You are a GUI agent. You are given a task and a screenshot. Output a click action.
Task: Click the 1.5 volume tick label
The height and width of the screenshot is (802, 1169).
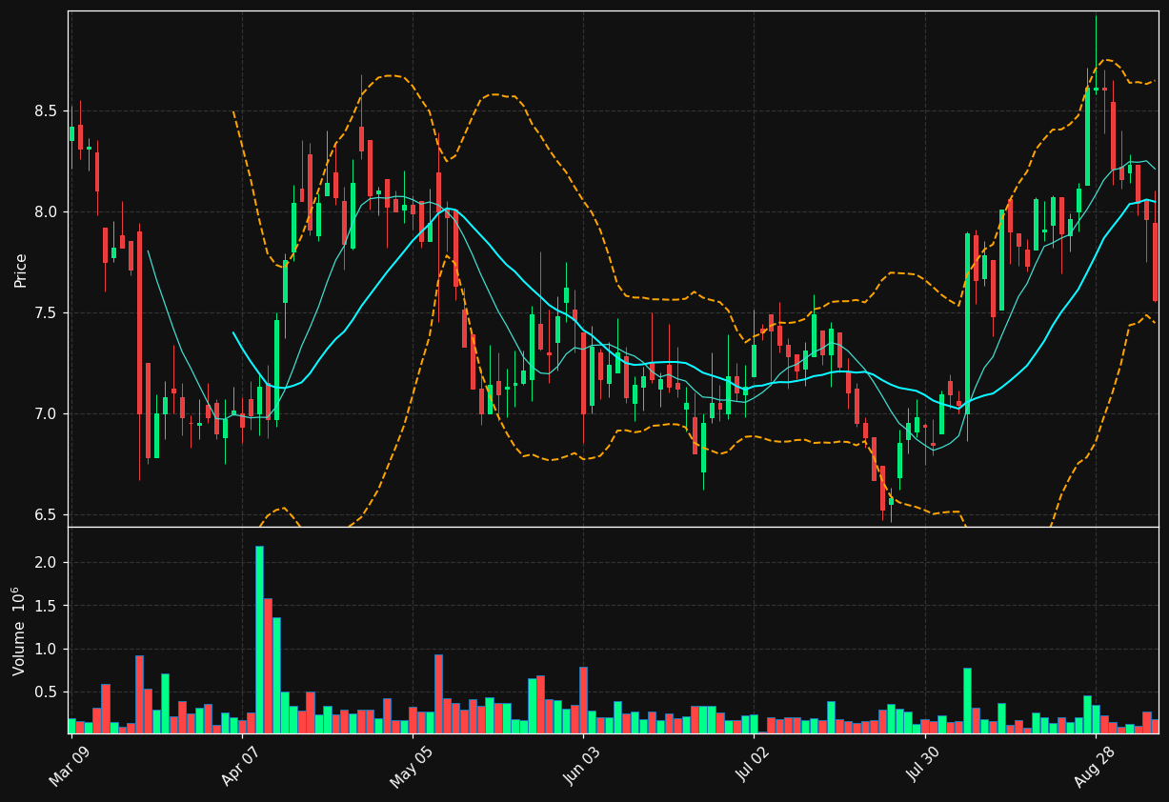(48, 606)
